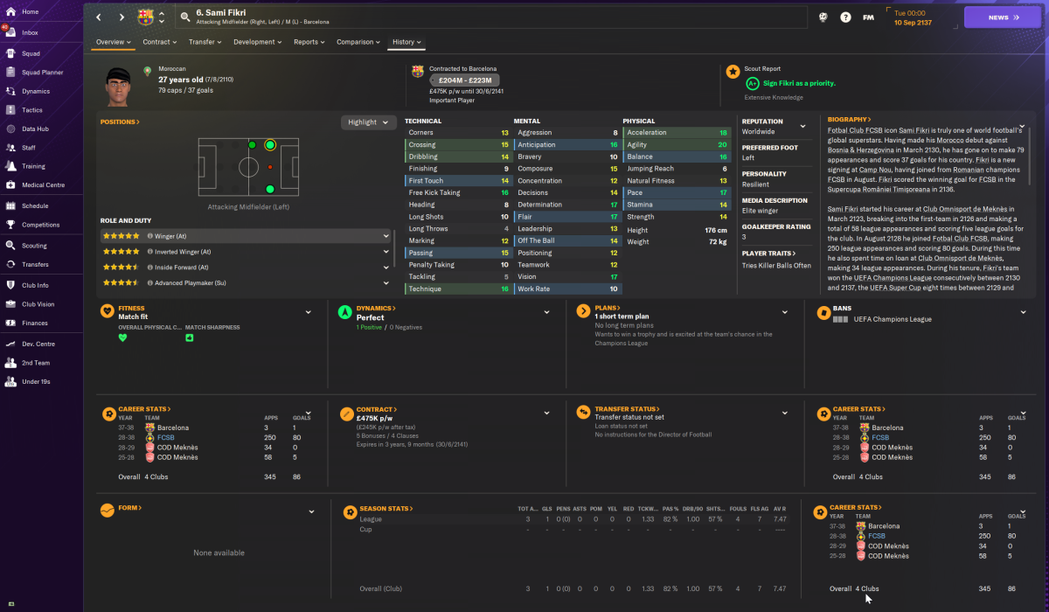Open the Positions section link
This screenshot has width=1049, height=612.
[x=120, y=122]
